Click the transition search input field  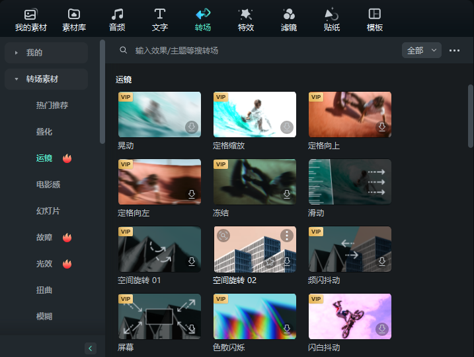[264, 50]
